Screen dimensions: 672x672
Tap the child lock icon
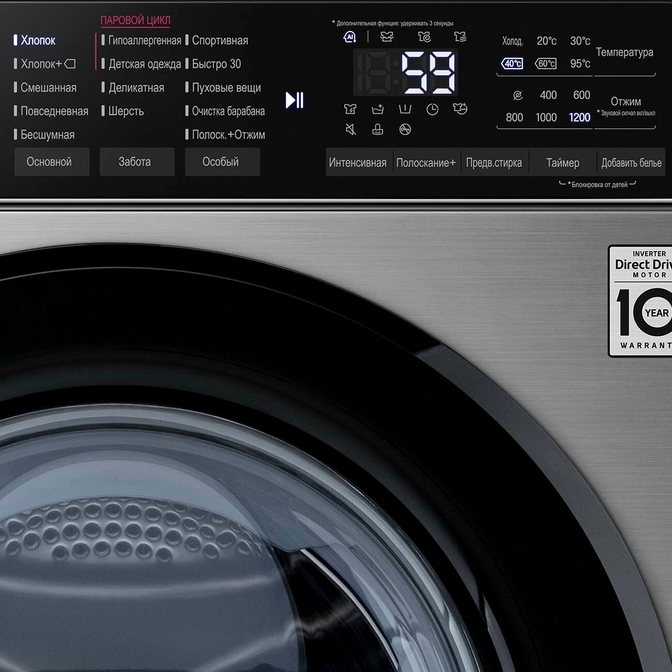point(378,129)
